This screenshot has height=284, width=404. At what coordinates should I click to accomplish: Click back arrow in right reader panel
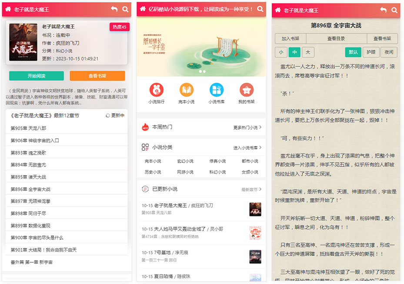pos(384,10)
